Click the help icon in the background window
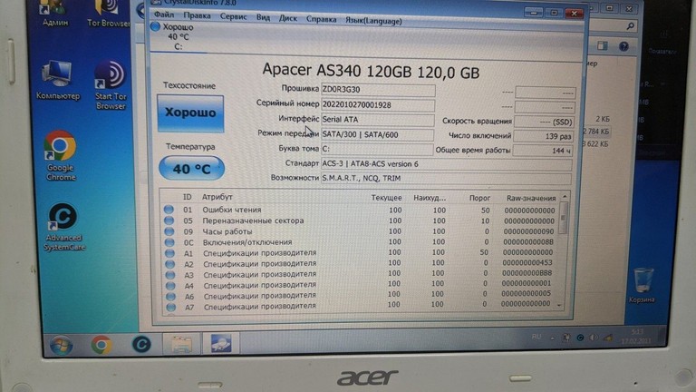 point(623,46)
